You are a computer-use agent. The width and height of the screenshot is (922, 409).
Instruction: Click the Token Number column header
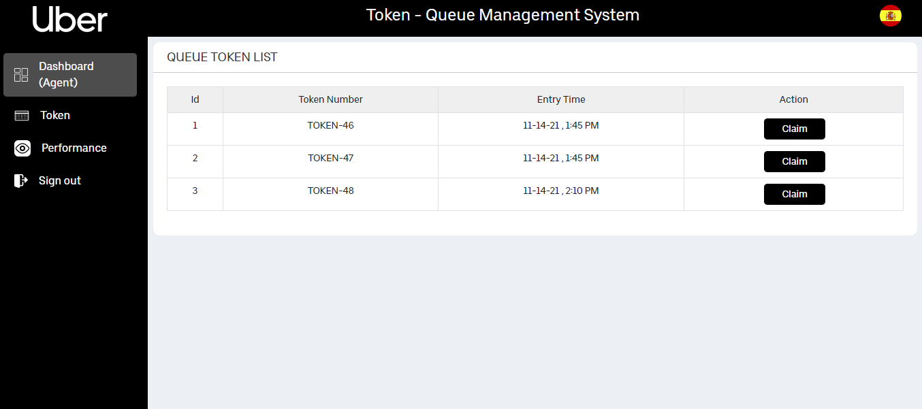tap(330, 99)
